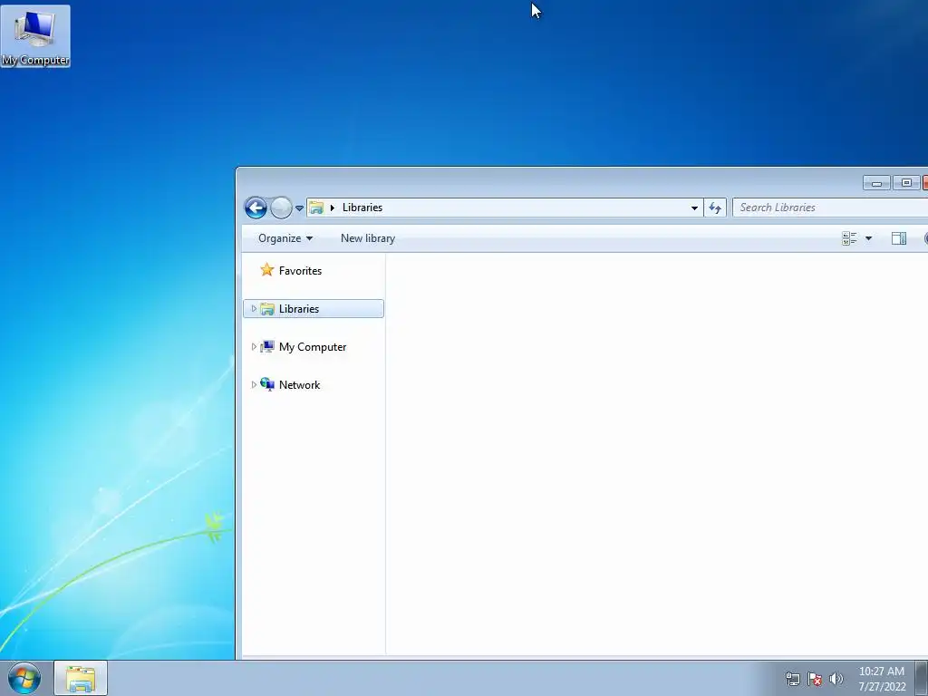This screenshot has height=696, width=928.
Task: Open the network tray icon
Action: [x=792, y=679]
